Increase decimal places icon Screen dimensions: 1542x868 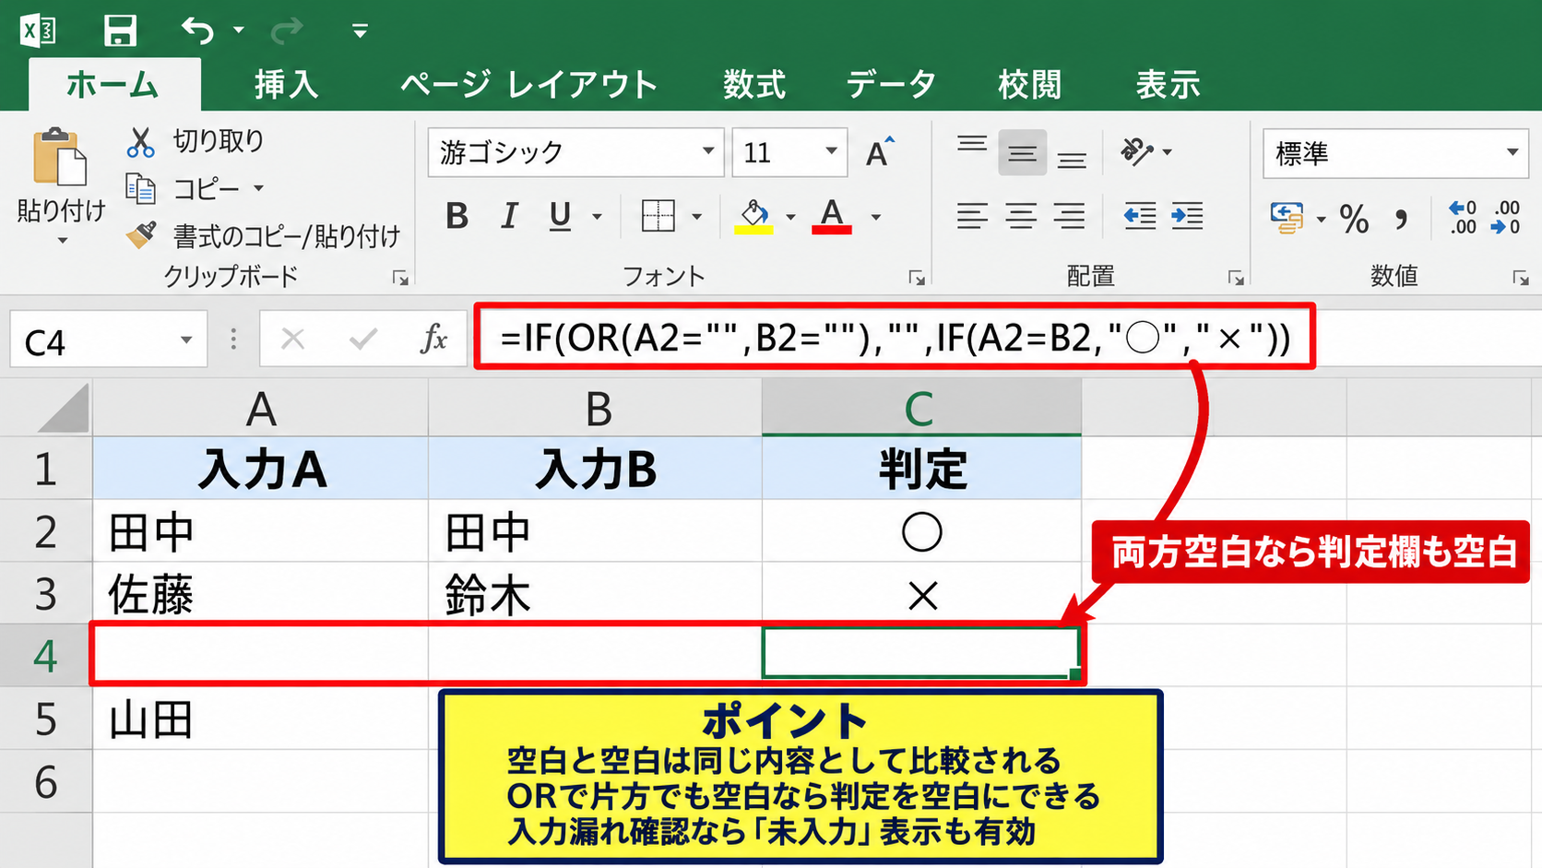(1463, 218)
